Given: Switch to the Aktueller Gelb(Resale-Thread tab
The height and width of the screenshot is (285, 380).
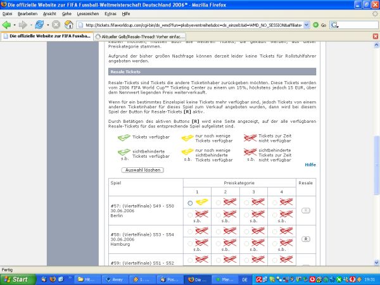Looking at the screenshot, I should pyautogui.click(x=139, y=37).
